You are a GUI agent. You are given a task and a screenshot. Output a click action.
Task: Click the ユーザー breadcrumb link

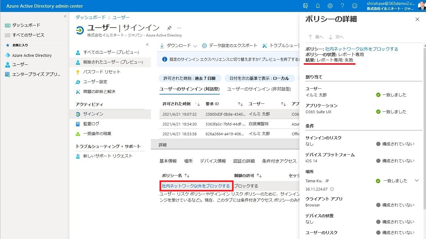click(x=121, y=17)
